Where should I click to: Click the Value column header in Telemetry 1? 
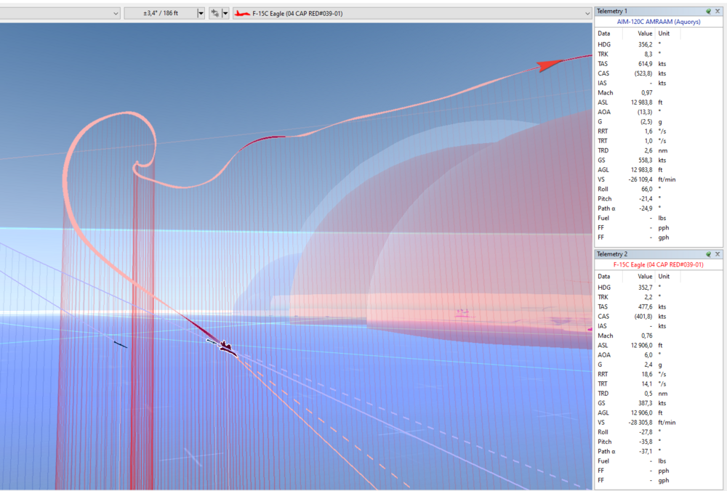tap(645, 33)
